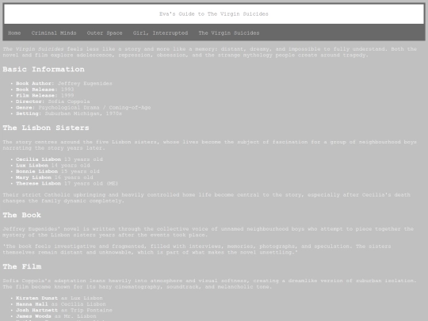Click The Book section heading

tap(22, 215)
